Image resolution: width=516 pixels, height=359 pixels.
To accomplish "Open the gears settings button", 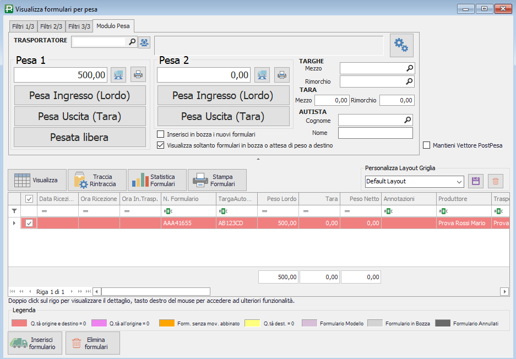I will [401, 46].
